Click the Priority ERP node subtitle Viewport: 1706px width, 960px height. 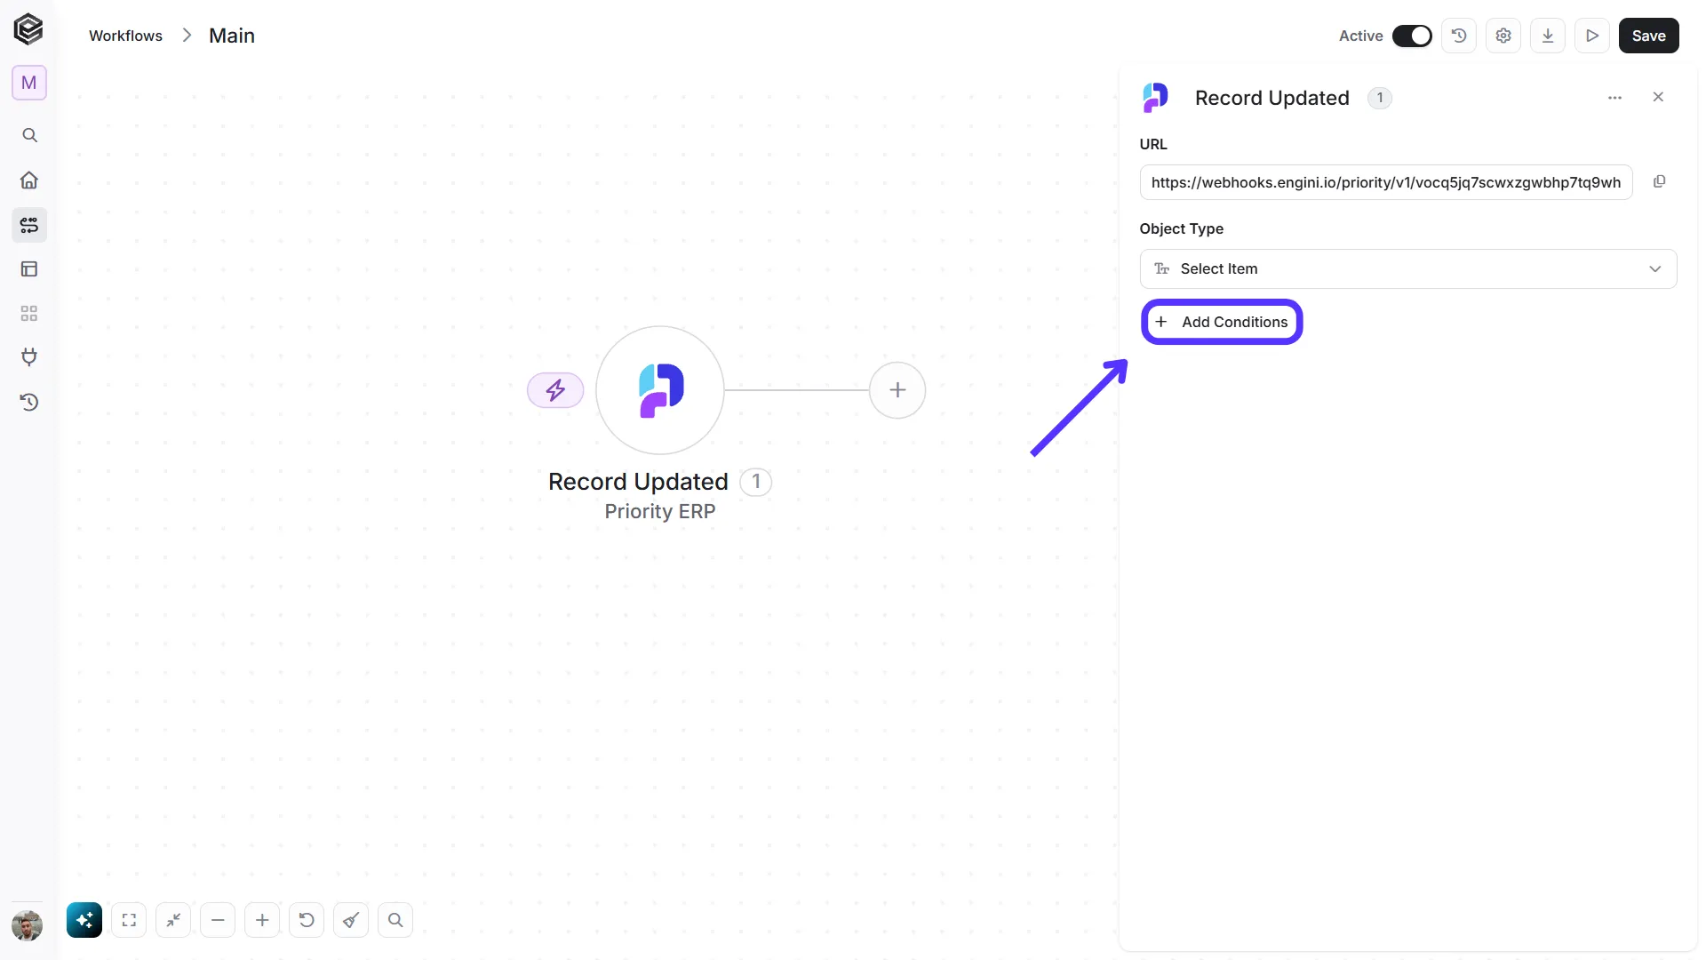[x=660, y=512]
